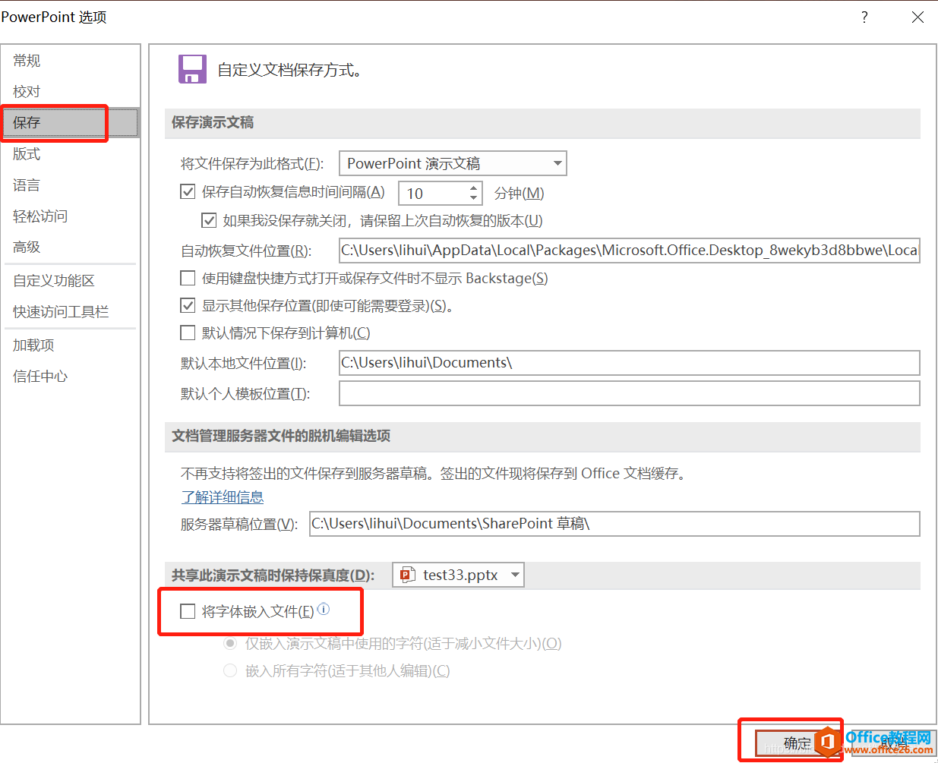
Task: Open the 信任中心 settings section
Action: tap(39, 375)
